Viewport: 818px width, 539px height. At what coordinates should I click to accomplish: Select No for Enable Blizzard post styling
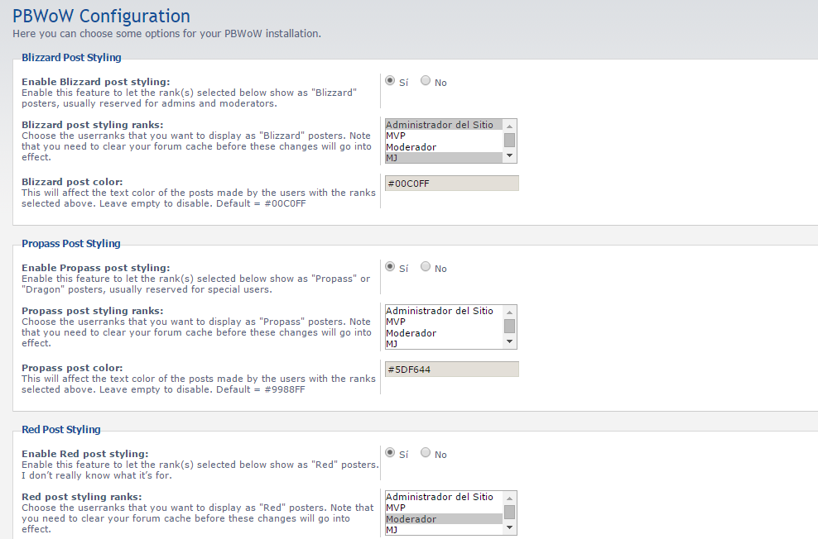[426, 81]
